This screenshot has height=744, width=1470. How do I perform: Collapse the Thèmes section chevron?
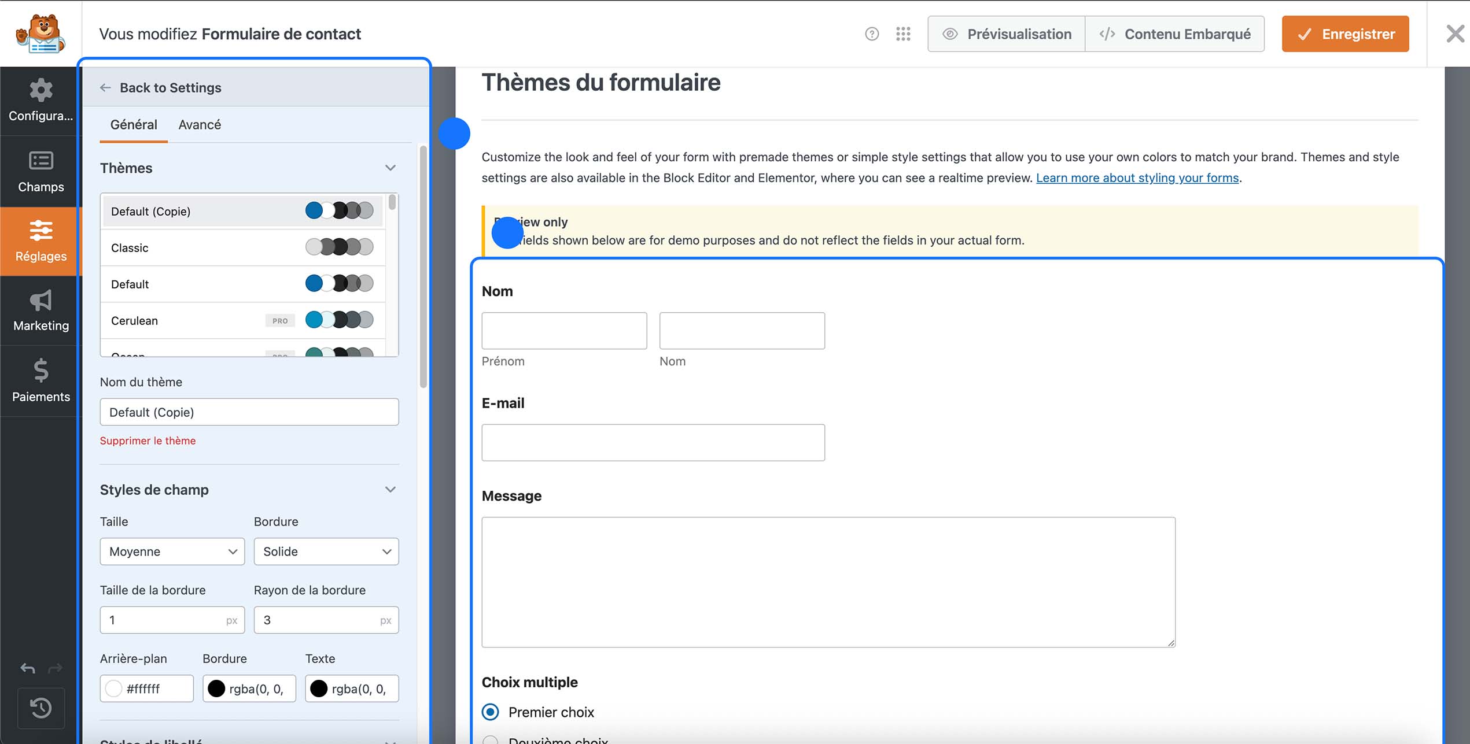coord(390,168)
